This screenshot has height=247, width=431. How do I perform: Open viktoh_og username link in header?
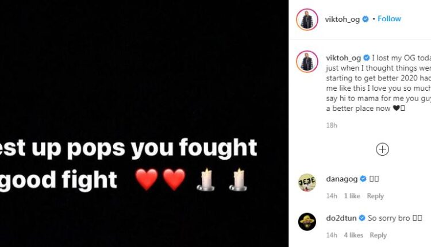[x=343, y=19]
